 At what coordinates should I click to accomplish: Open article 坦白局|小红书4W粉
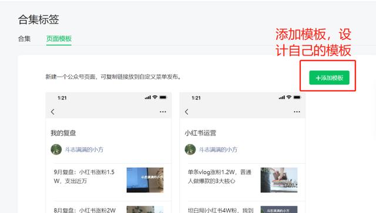pyautogui.click(x=220, y=210)
